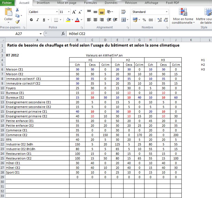Click wrap text icon
Viewport: 212px width, 198px height.
tap(124, 12)
